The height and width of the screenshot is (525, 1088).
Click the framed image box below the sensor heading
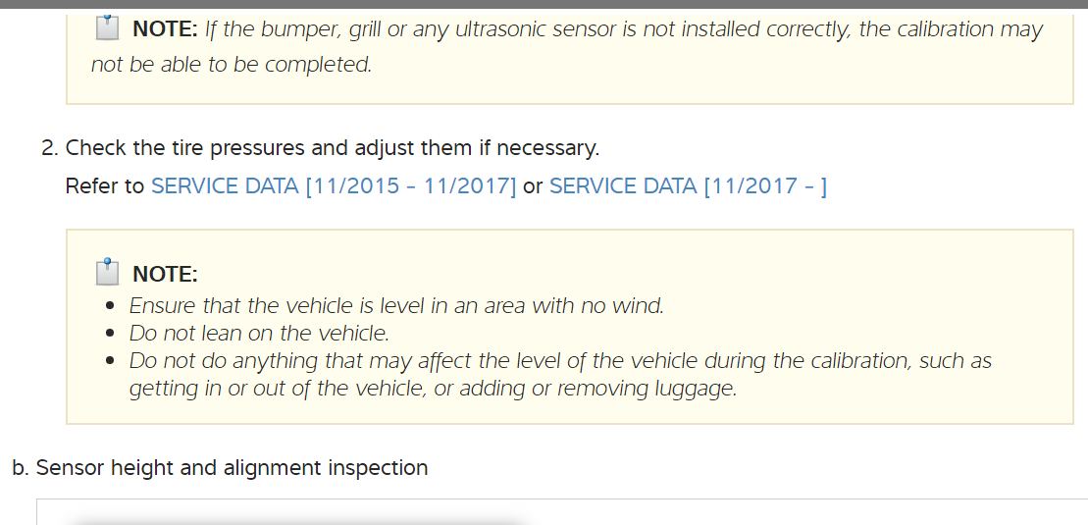559,512
